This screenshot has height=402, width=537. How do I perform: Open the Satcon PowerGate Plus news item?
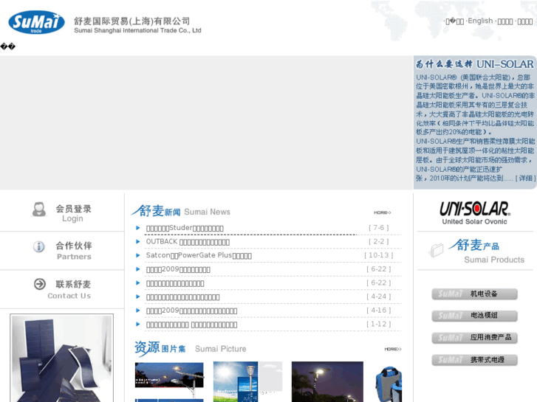pyautogui.click(x=199, y=255)
